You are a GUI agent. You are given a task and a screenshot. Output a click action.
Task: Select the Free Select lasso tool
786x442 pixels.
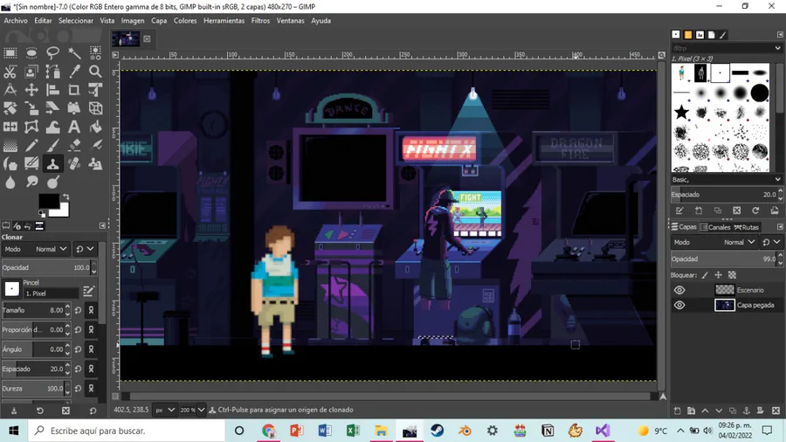coord(52,53)
